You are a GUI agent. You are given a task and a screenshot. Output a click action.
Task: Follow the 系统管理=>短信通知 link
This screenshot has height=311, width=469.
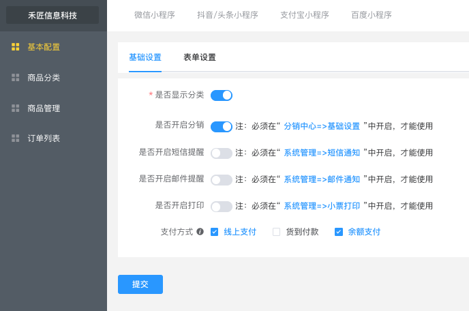322,153
